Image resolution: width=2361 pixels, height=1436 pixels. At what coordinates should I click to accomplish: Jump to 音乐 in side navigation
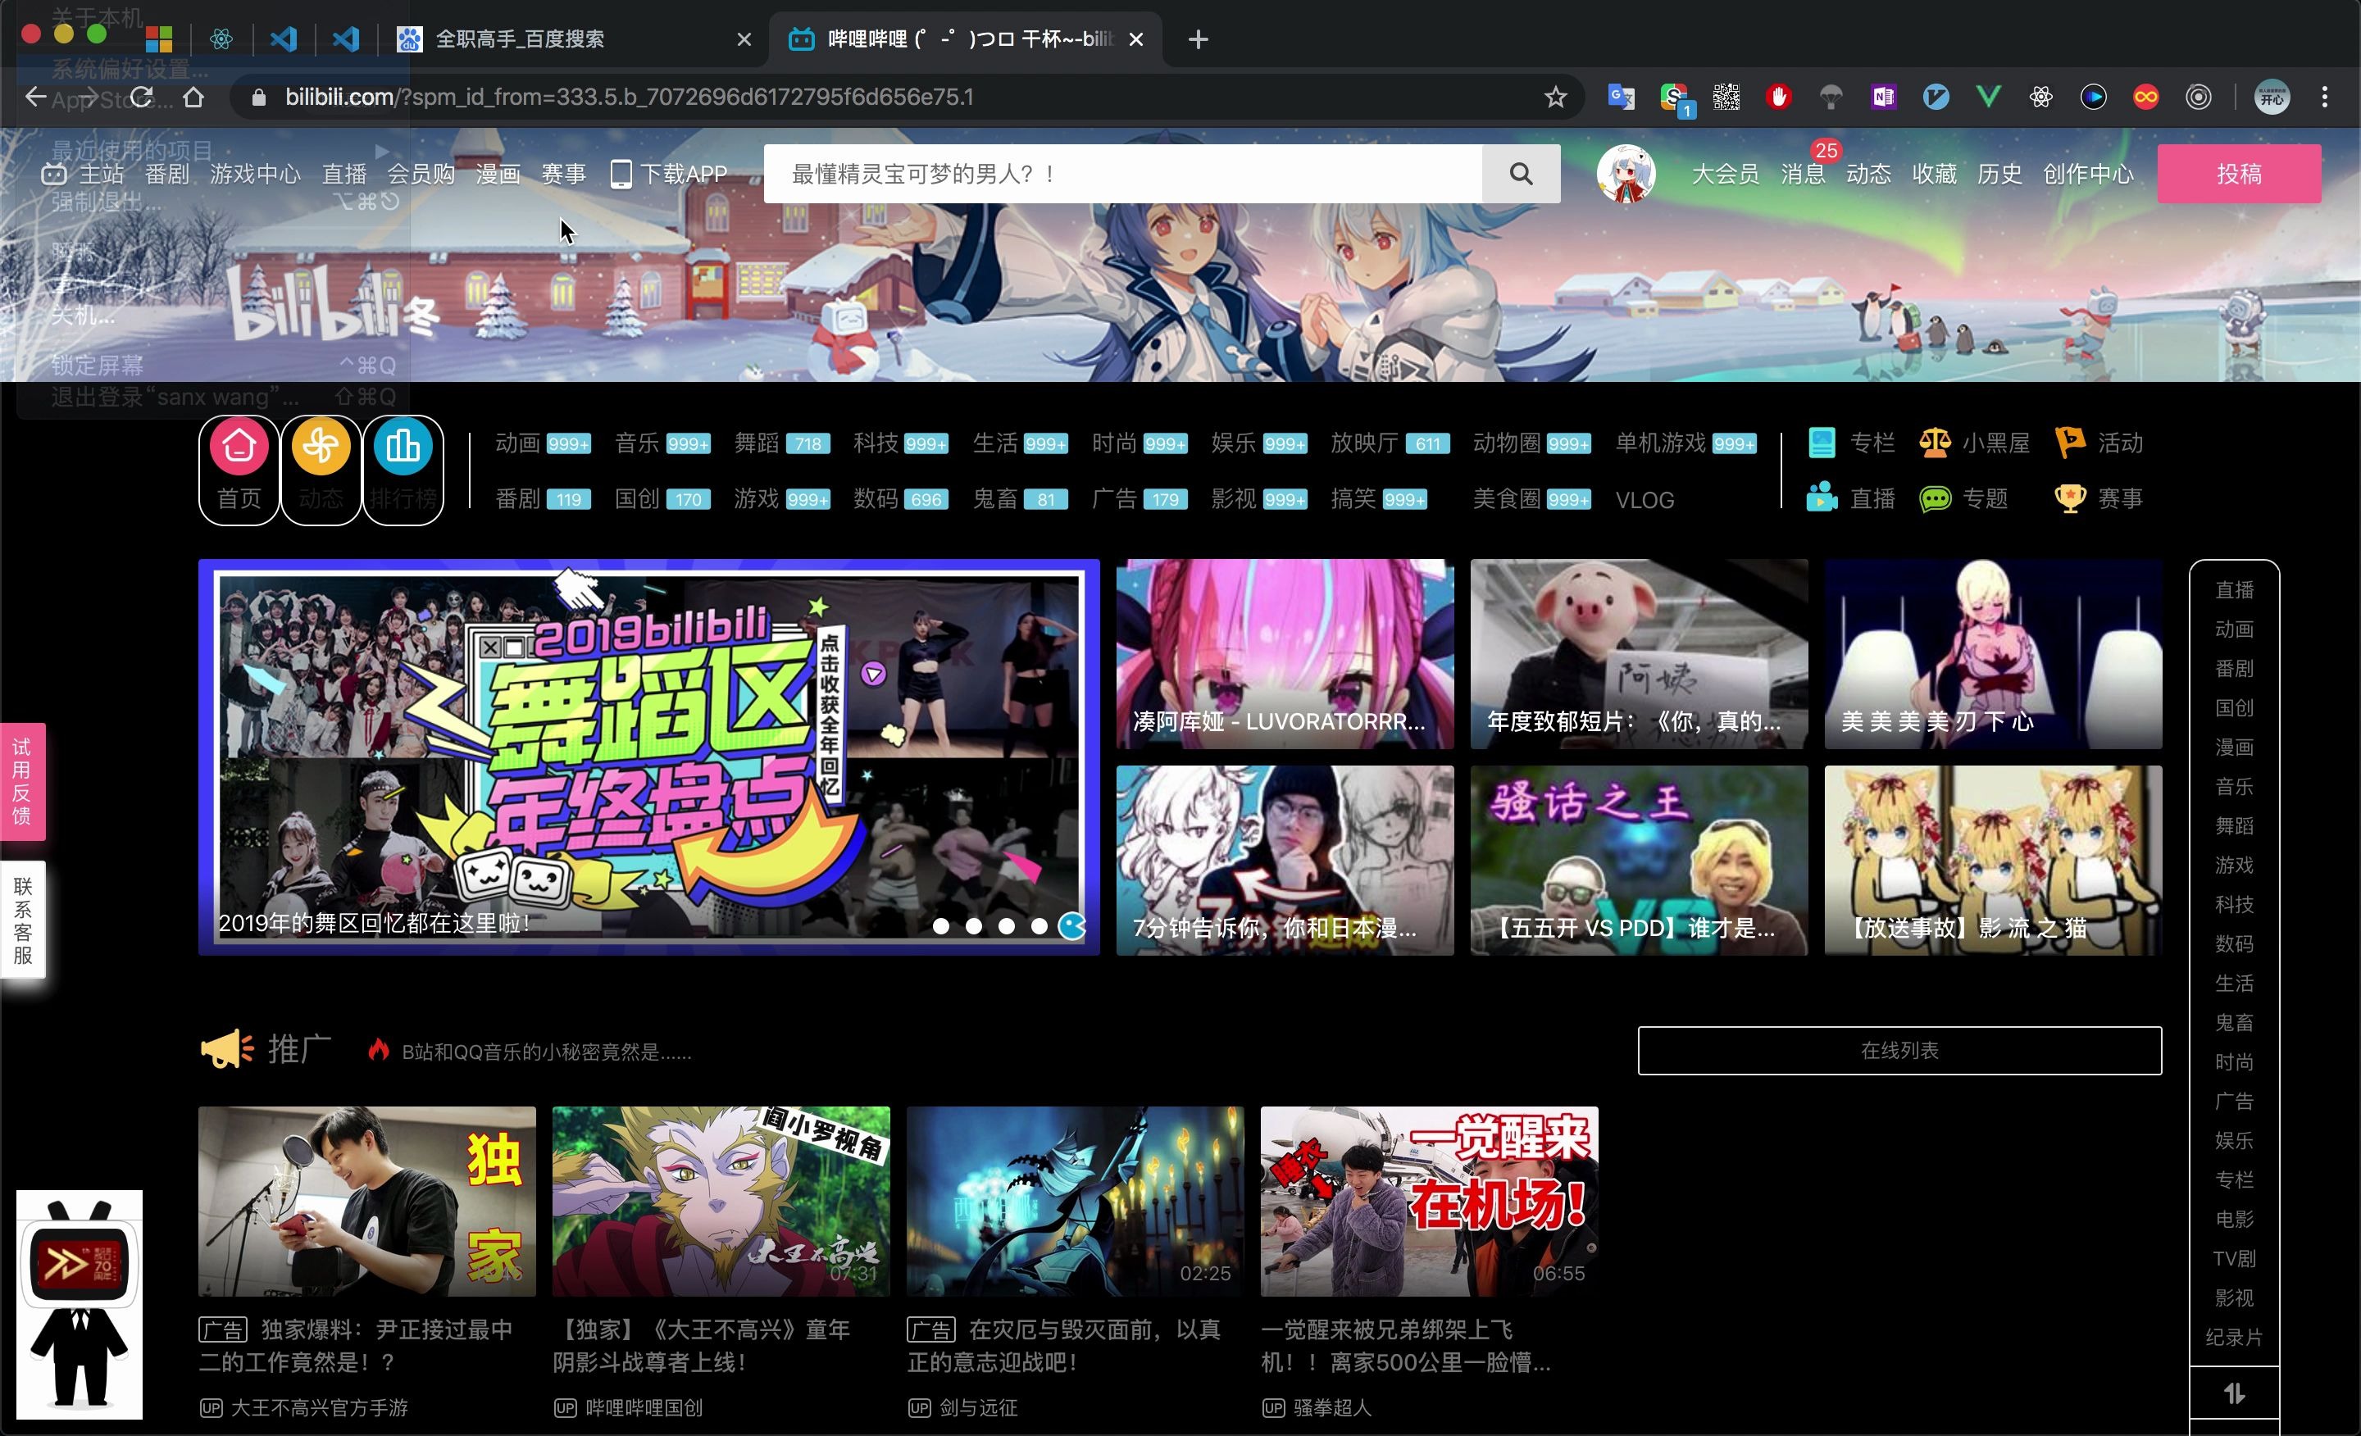tap(2235, 787)
